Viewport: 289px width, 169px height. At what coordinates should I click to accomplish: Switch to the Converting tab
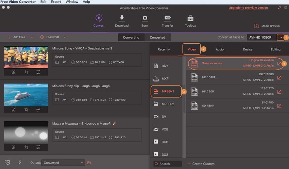(131, 37)
